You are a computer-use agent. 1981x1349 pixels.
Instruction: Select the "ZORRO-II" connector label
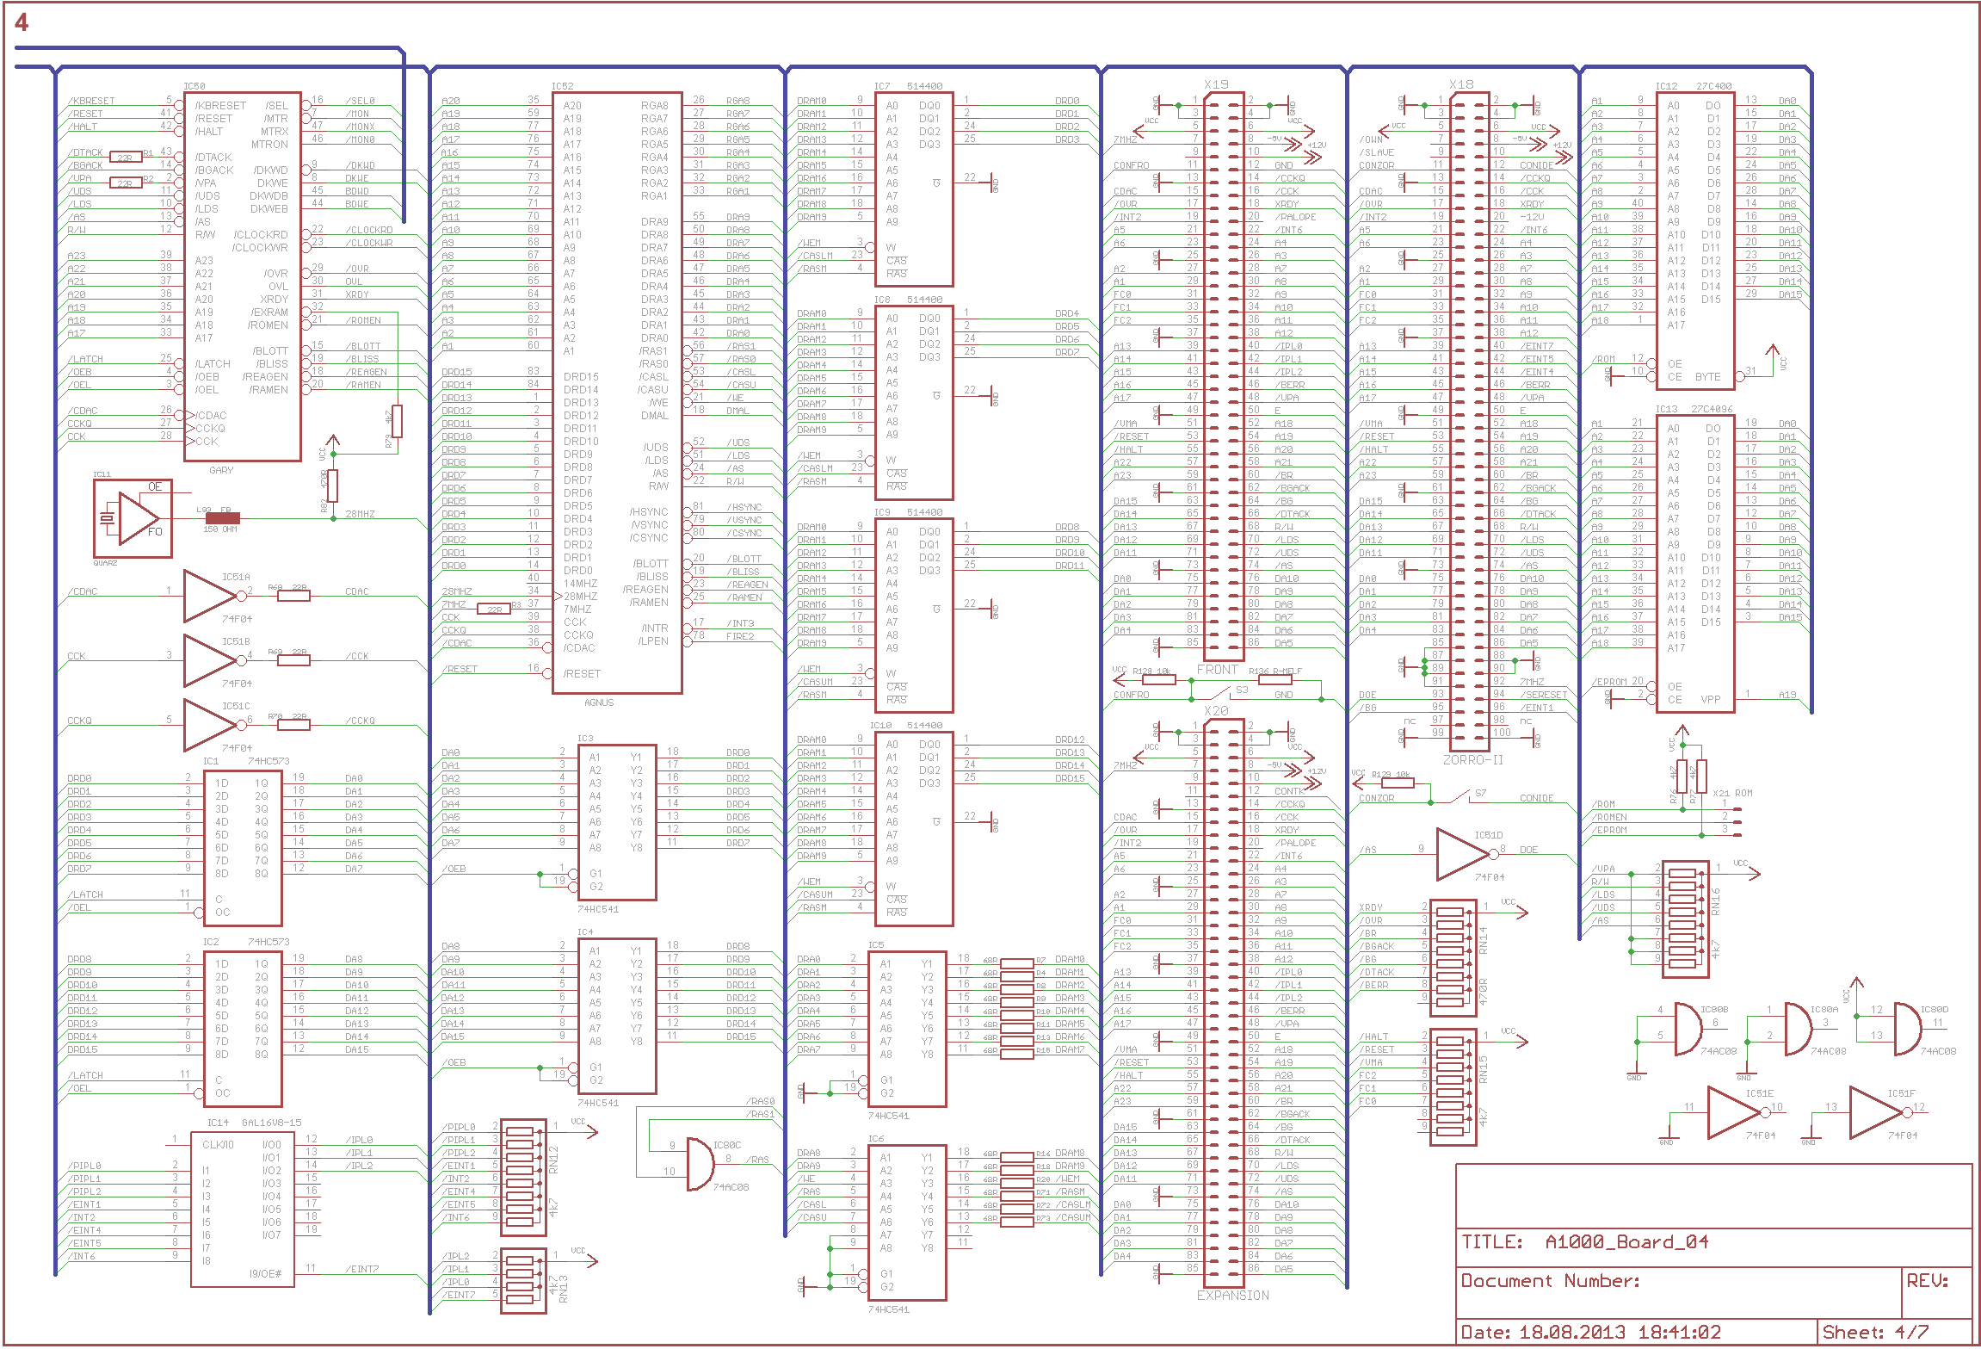(x=1472, y=760)
